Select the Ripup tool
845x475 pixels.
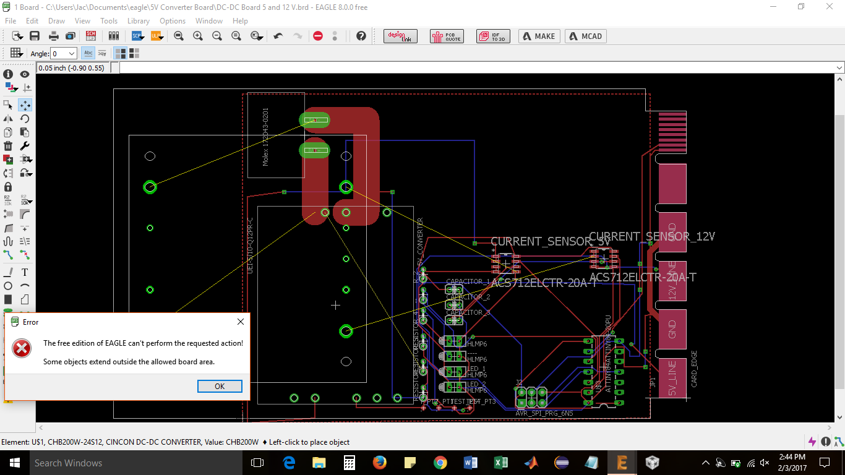point(25,255)
